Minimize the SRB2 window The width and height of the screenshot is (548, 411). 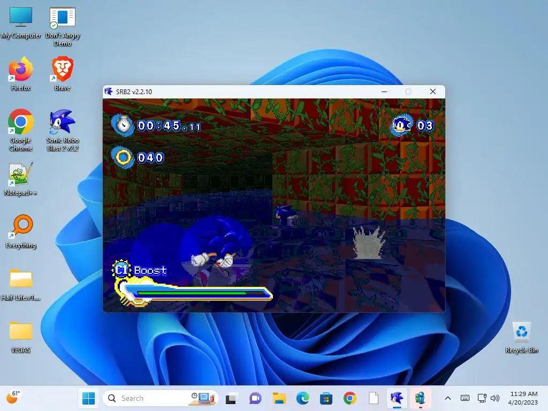(x=384, y=92)
